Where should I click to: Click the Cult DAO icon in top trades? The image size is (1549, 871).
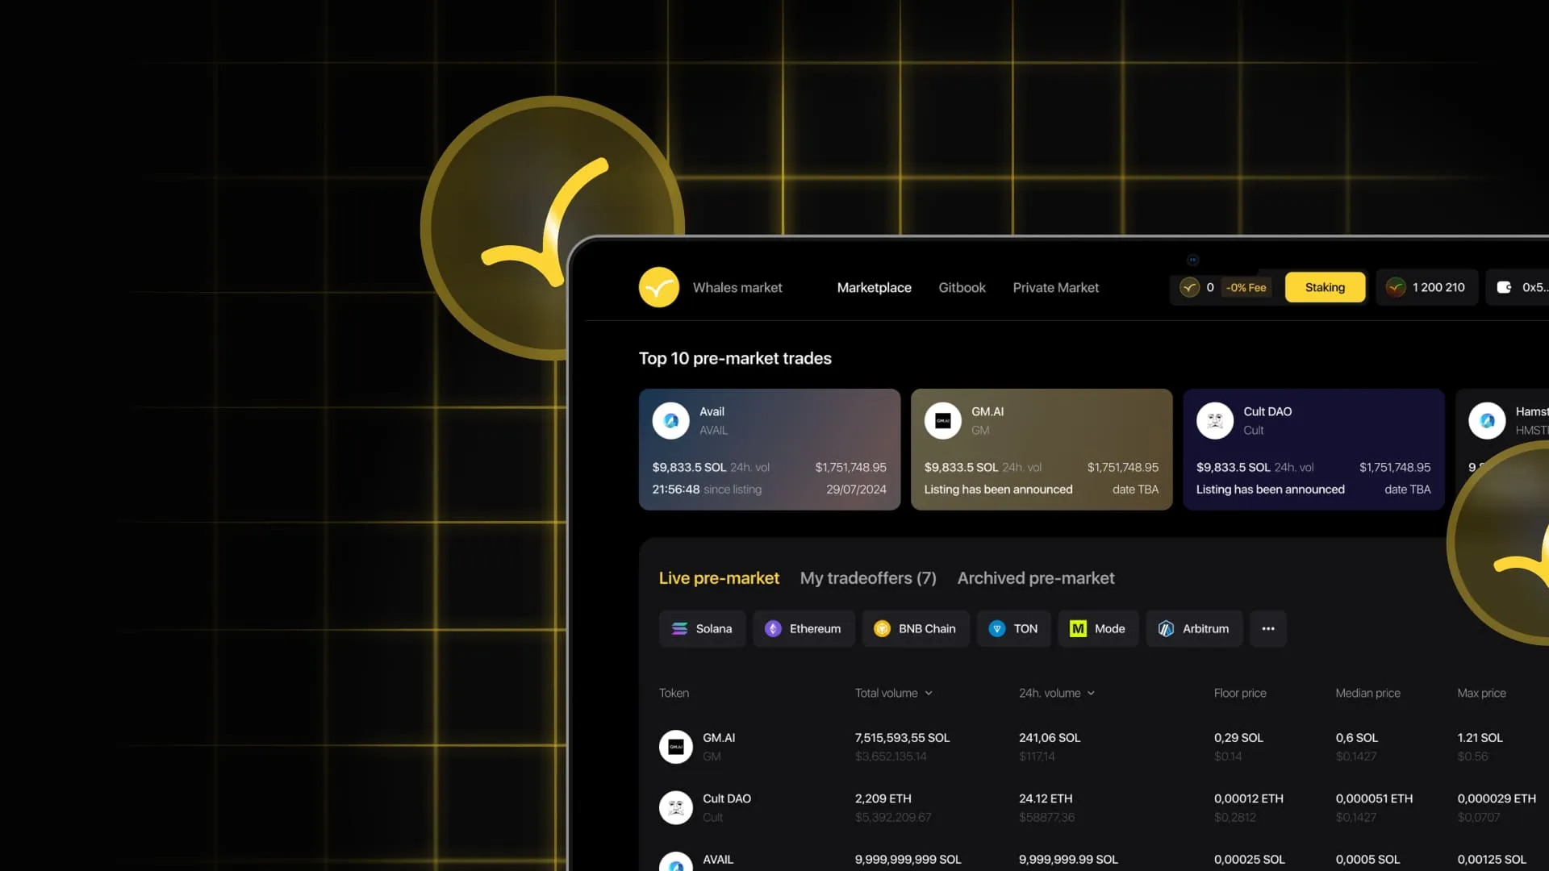1214,420
